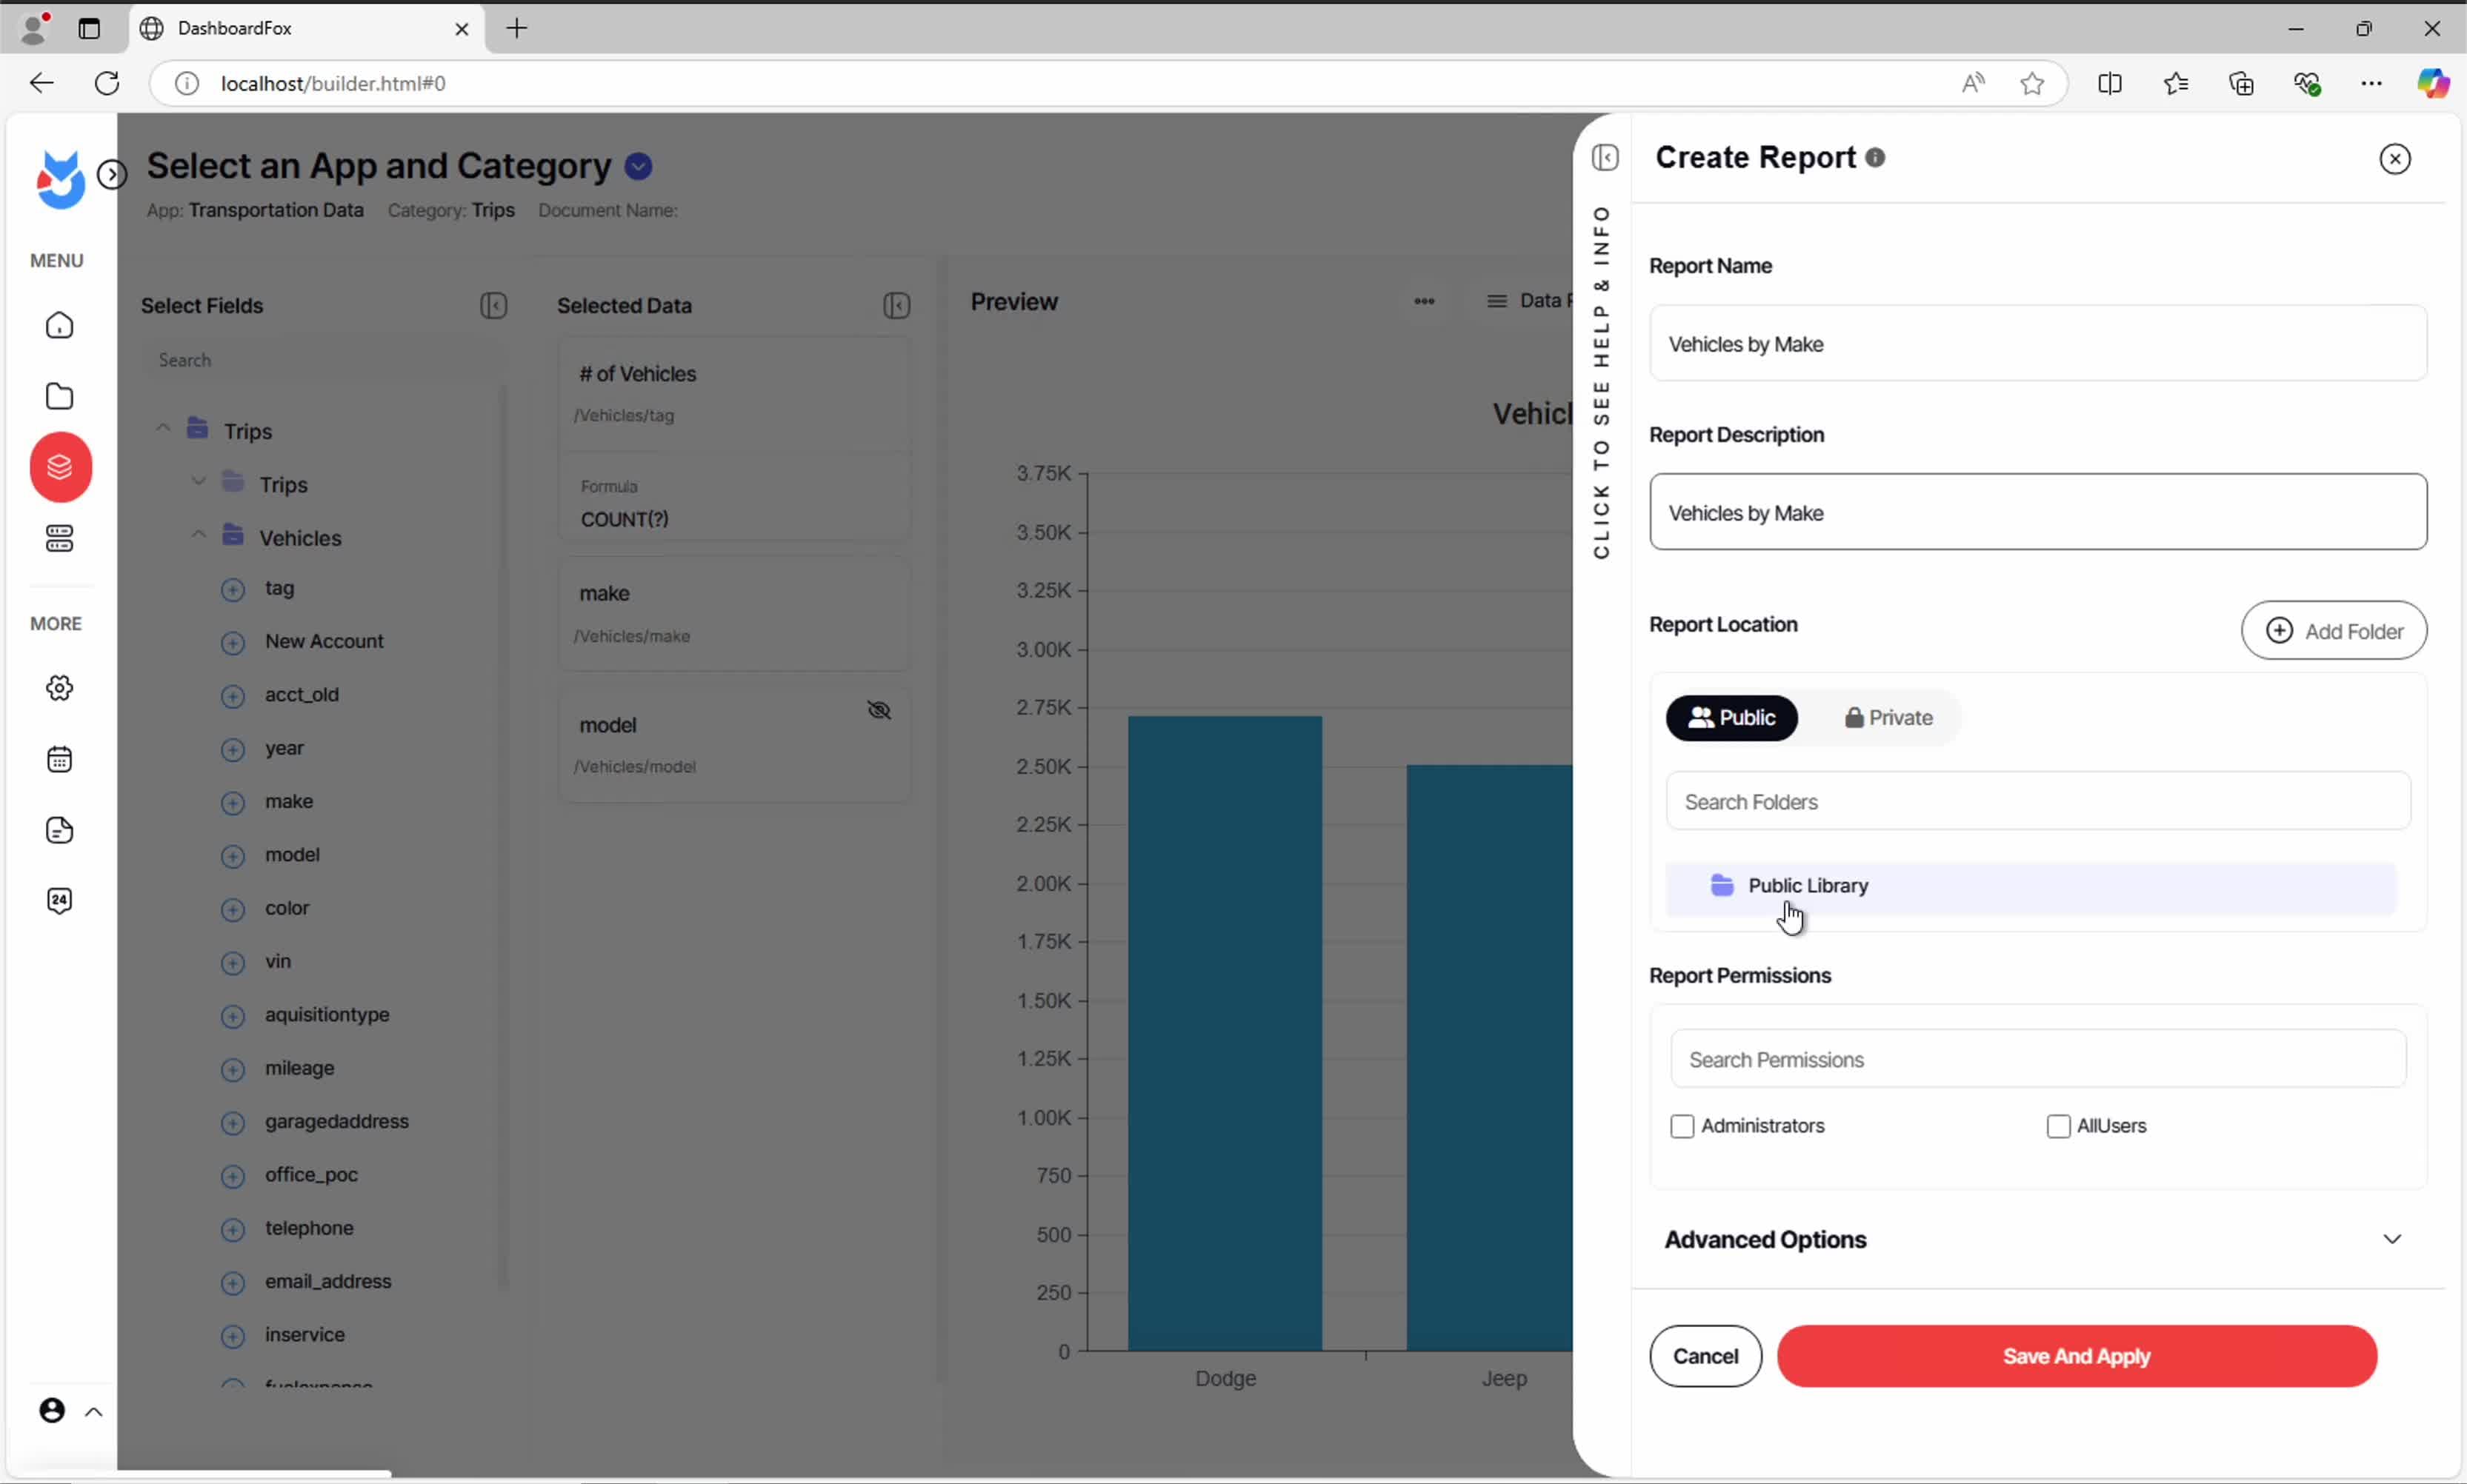Close the Create Report panel

pyautogui.click(x=2395, y=159)
